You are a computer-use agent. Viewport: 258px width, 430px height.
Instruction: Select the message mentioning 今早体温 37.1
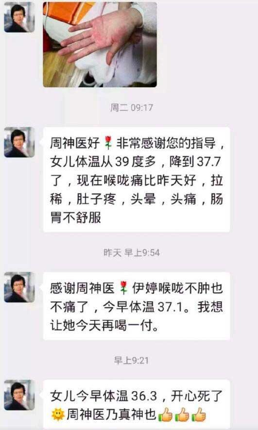[x=137, y=306]
